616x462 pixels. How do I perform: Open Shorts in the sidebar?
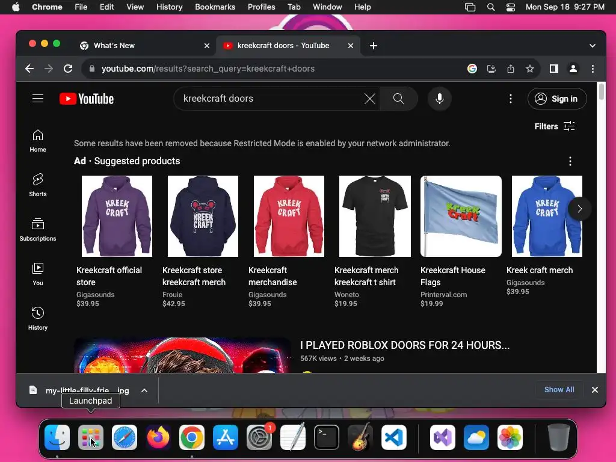(38, 185)
